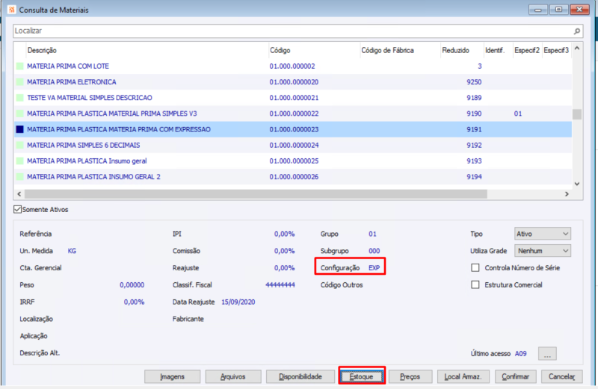
Task: Click Subgrupo value 000
Action: click(x=374, y=251)
